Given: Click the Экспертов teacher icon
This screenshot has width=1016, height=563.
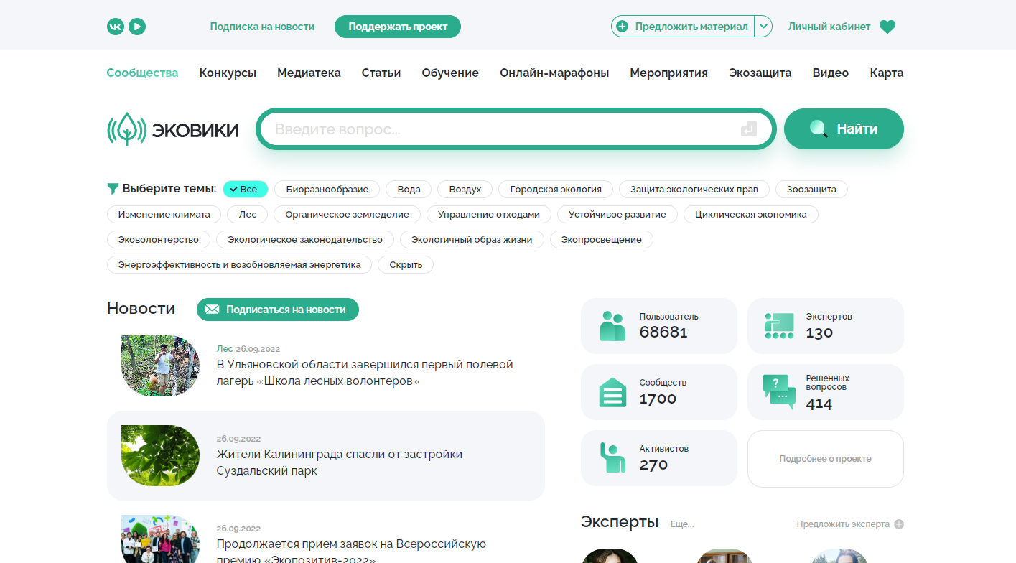Looking at the screenshot, I should [779, 326].
